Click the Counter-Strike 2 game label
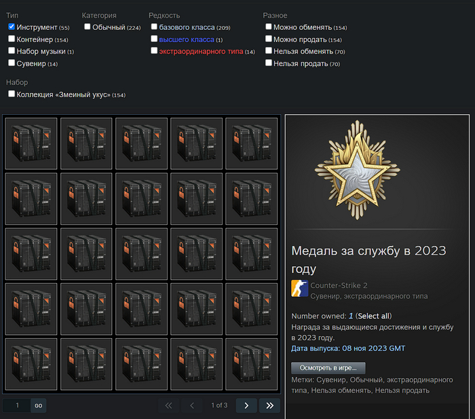475x419 pixels. [x=339, y=285]
